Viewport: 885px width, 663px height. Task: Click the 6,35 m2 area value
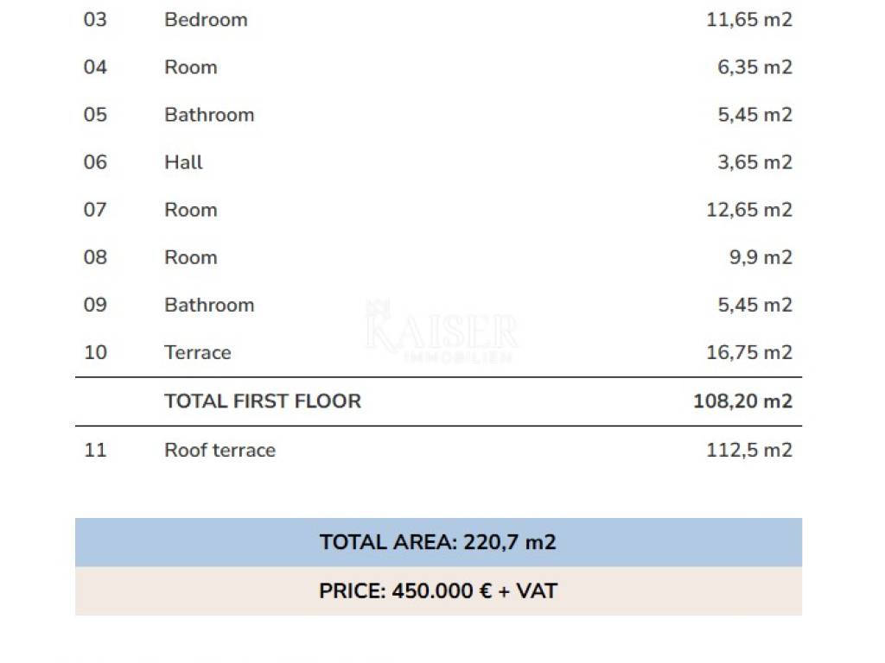pos(754,67)
